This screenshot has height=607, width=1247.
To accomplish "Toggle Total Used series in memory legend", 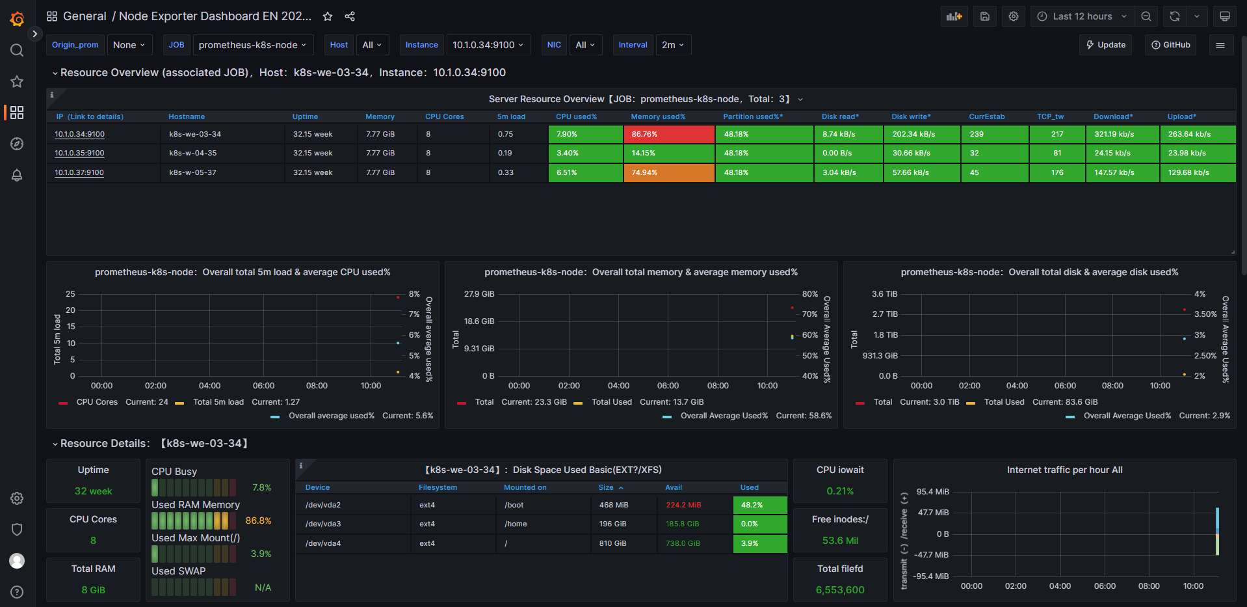I will (x=612, y=402).
